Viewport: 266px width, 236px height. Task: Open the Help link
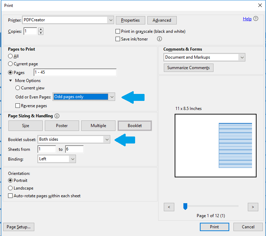coord(247,19)
